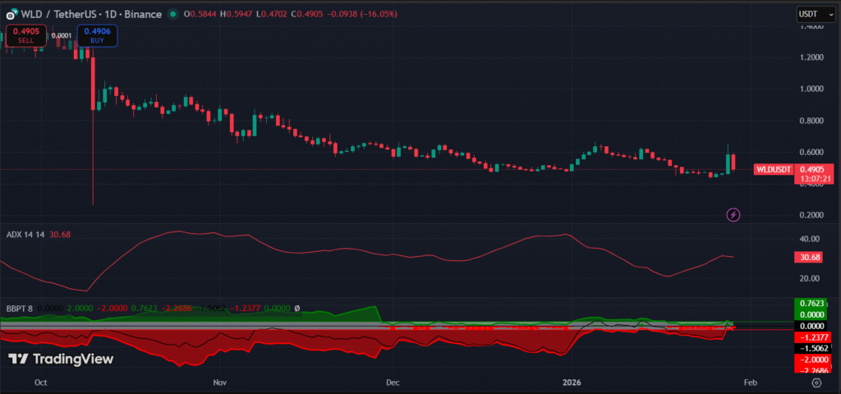Click the 0.0001 spread value
841x394 pixels.
[x=62, y=36]
